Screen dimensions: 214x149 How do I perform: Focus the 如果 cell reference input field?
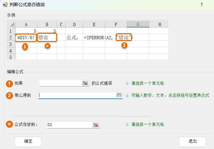pos(60,83)
